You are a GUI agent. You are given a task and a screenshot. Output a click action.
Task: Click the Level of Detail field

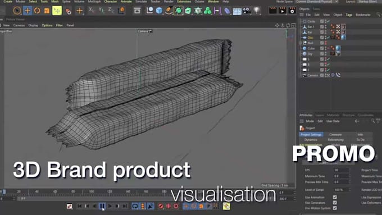pyautogui.click(x=342, y=190)
